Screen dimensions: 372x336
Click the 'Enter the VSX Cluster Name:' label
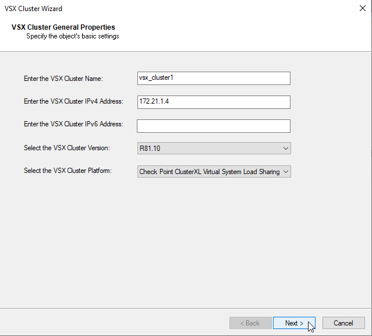tap(63, 79)
